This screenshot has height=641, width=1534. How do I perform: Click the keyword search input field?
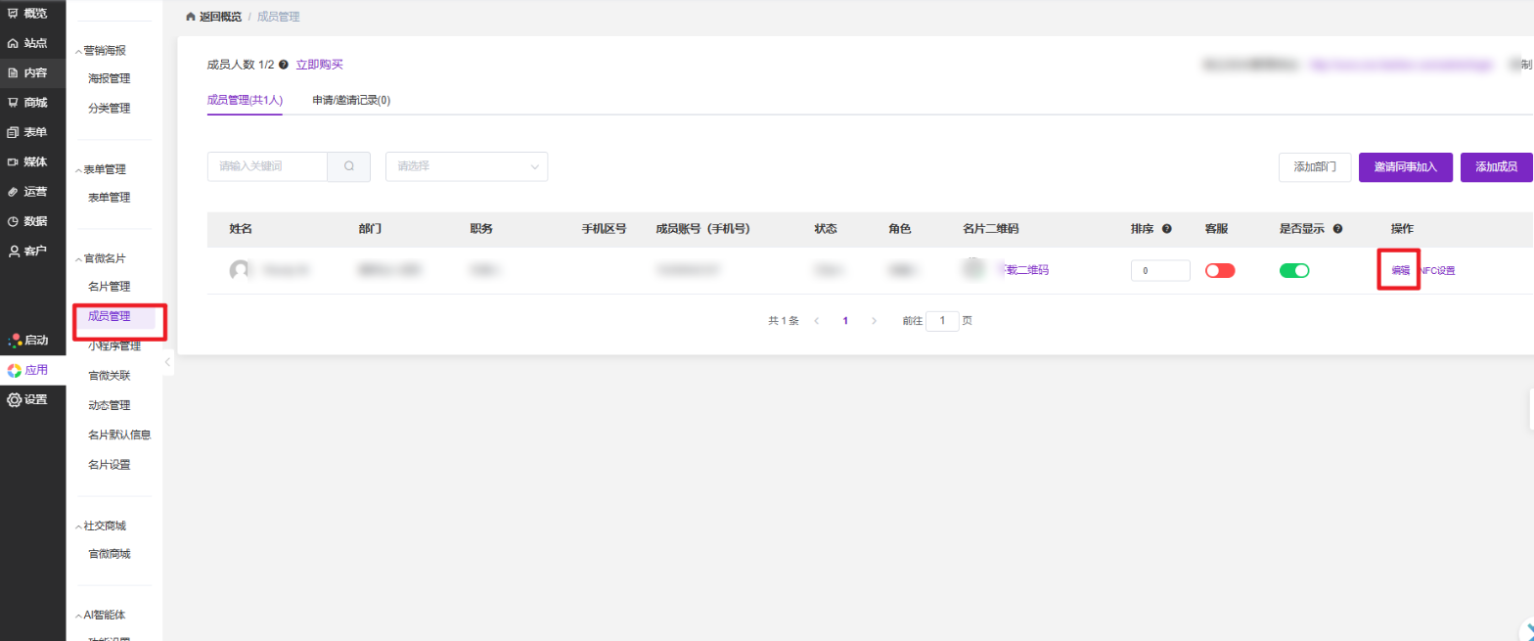[267, 166]
